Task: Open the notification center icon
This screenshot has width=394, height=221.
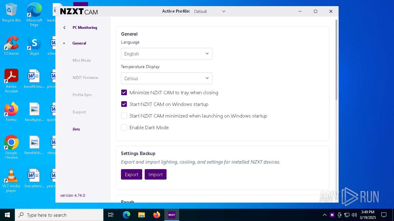Action: [384, 215]
